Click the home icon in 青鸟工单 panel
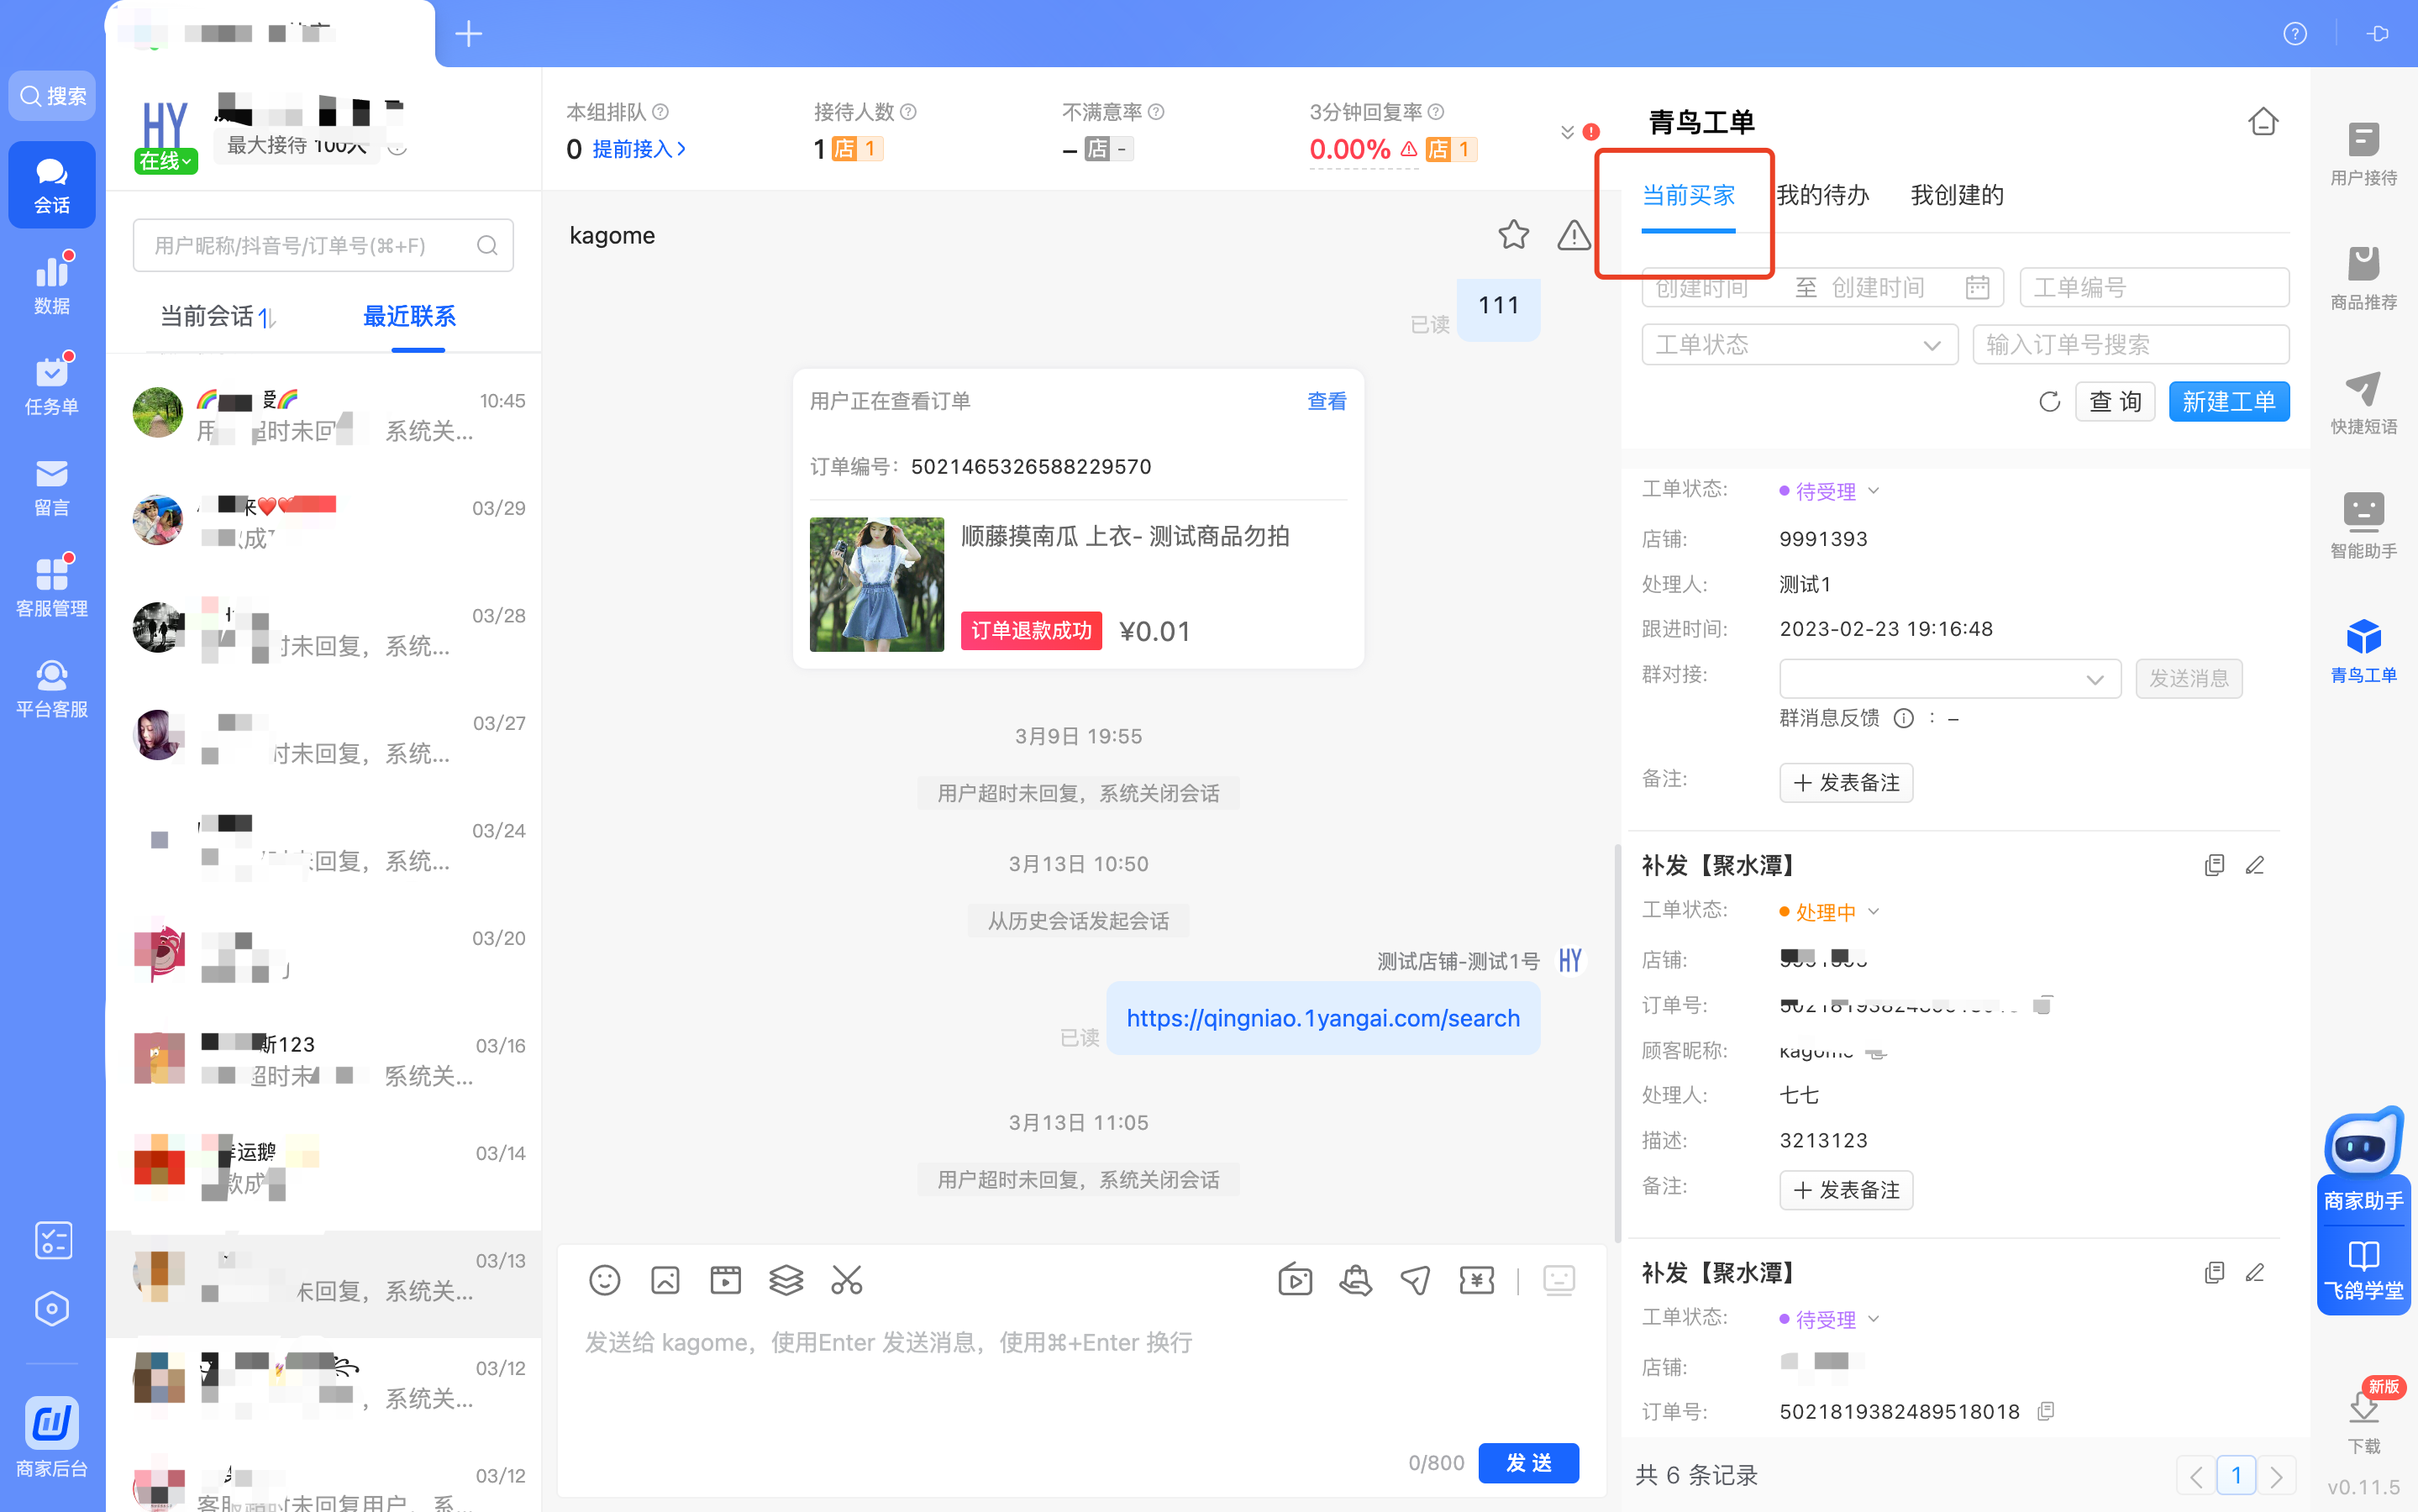Viewport: 2418px width, 1512px height. pyautogui.click(x=2263, y=122)
